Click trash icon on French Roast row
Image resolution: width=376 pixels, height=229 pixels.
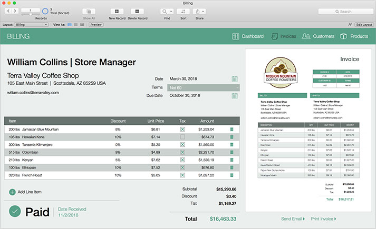click(x=232, y=175)
